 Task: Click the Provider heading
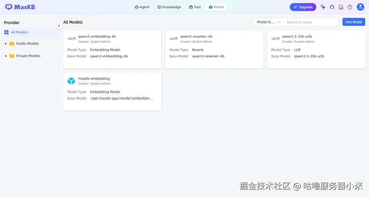(x=12, y=23)
